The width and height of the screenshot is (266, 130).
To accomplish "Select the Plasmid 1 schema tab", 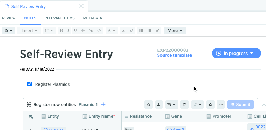I will tap(88, 105).
